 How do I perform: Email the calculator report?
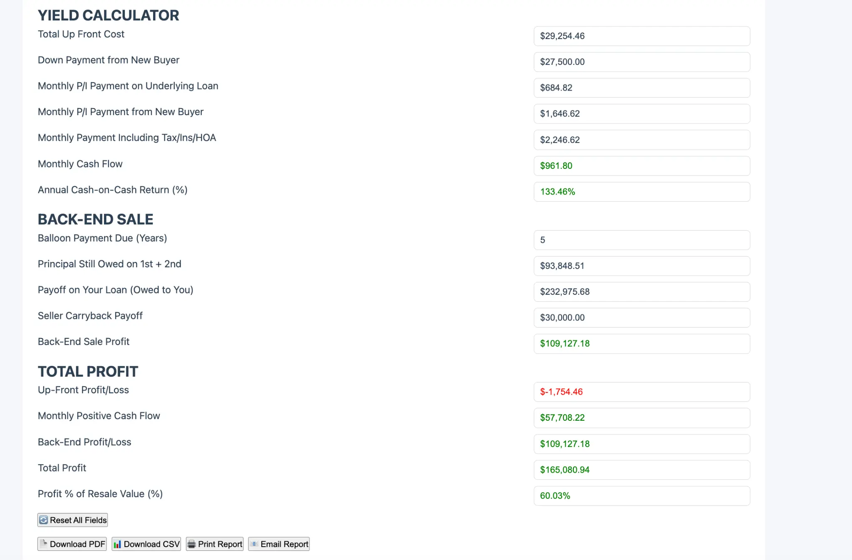[x=278, y=544]
